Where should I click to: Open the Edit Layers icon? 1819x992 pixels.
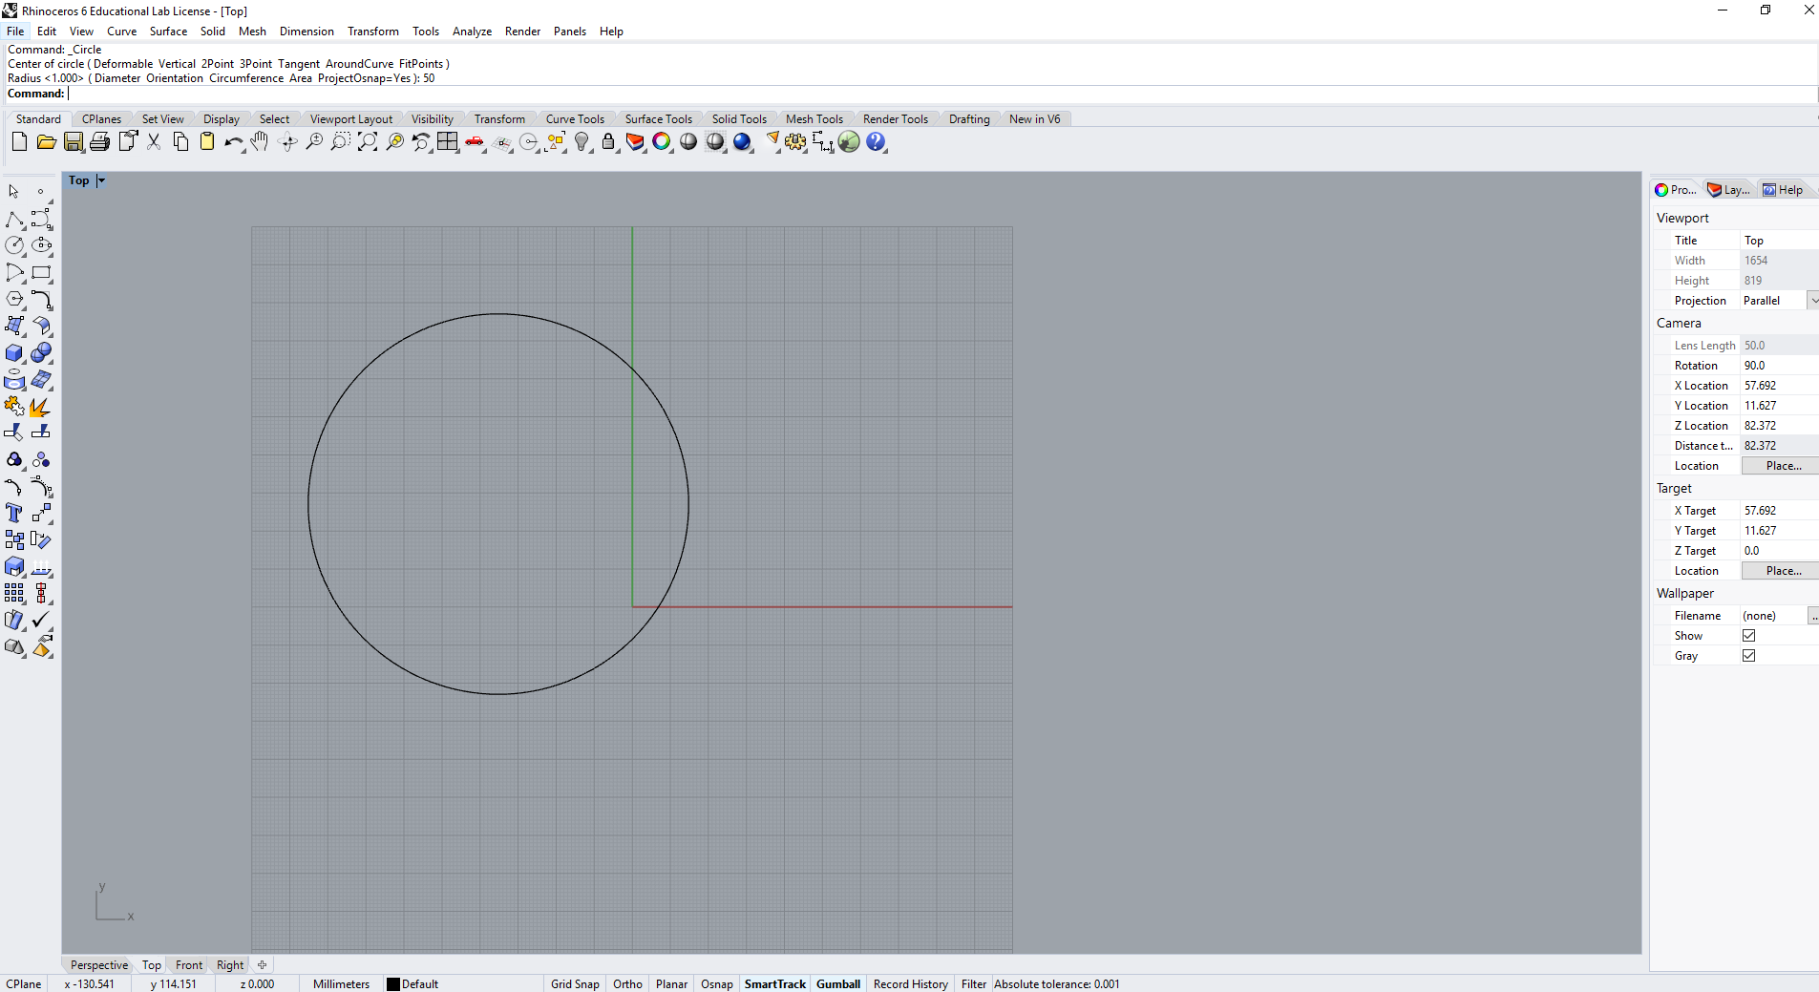[x=635, y=142]
